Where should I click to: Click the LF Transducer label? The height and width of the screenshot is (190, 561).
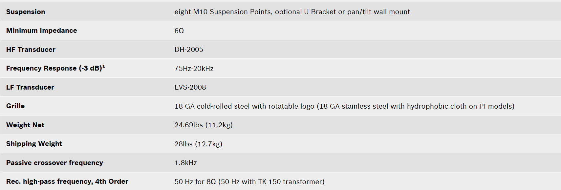(30, 87)
